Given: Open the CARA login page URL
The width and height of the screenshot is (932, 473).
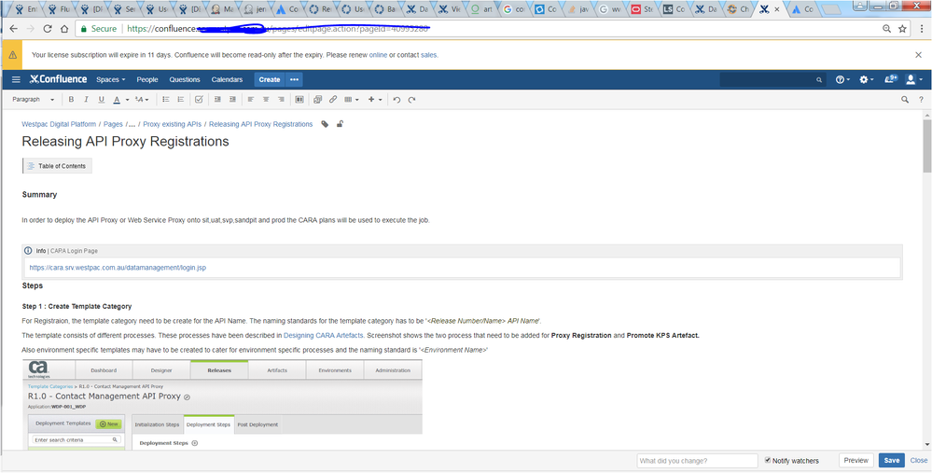Looking at the screenshot, I should click(x=118, y=268).
